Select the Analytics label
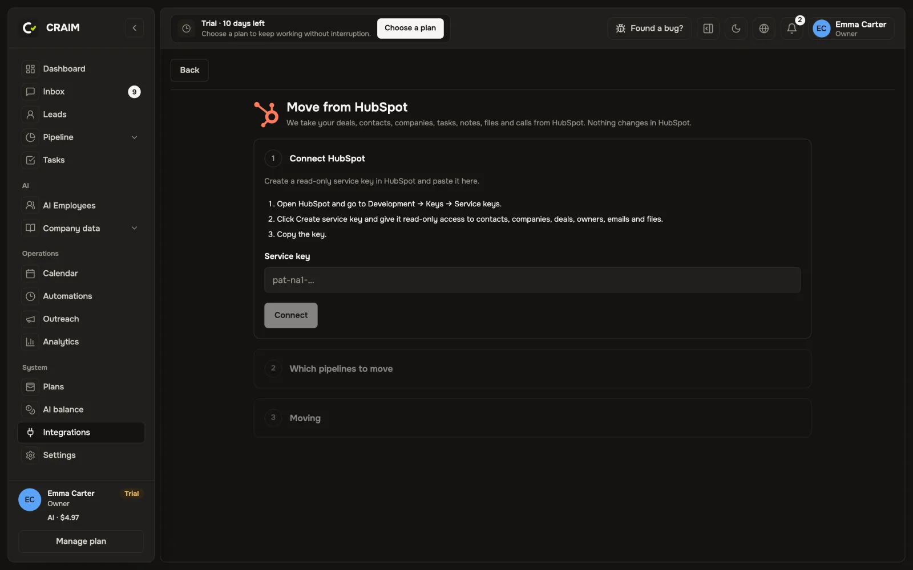This screenshot has height=570, width=913. [x=61, y=341]
